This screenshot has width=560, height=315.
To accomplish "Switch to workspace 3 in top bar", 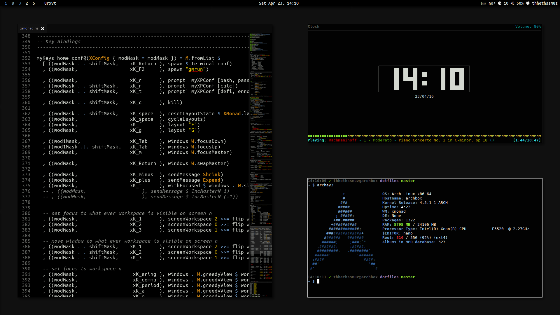I will click(x=20, y=3).
